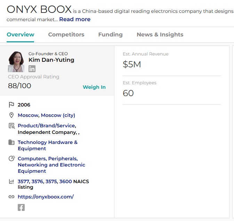Click Kim Dan-Yuting's profile photo
The height and width of the screenshot is (221, 234).
pos(16,62)
